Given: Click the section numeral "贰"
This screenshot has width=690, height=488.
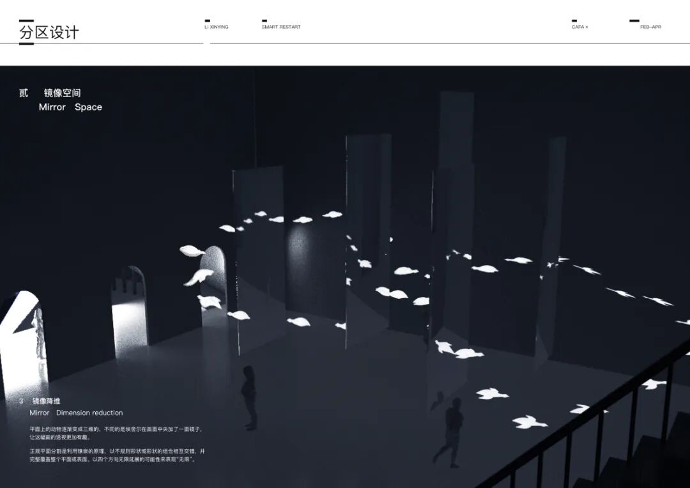Looking at the screenshot, I should pos(24,93).
